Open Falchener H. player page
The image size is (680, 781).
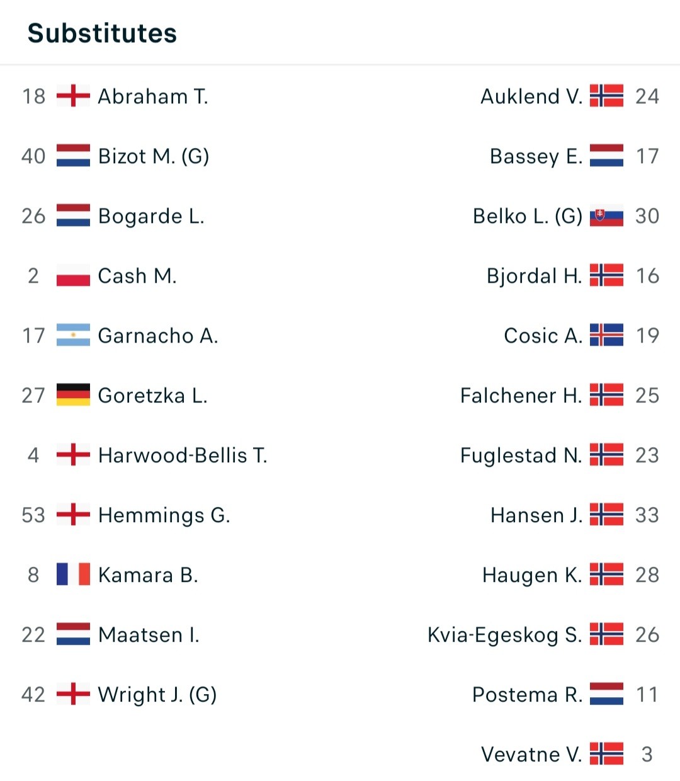[521, 395]
